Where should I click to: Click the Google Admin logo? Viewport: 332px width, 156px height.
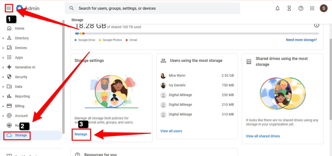point(28,8)
